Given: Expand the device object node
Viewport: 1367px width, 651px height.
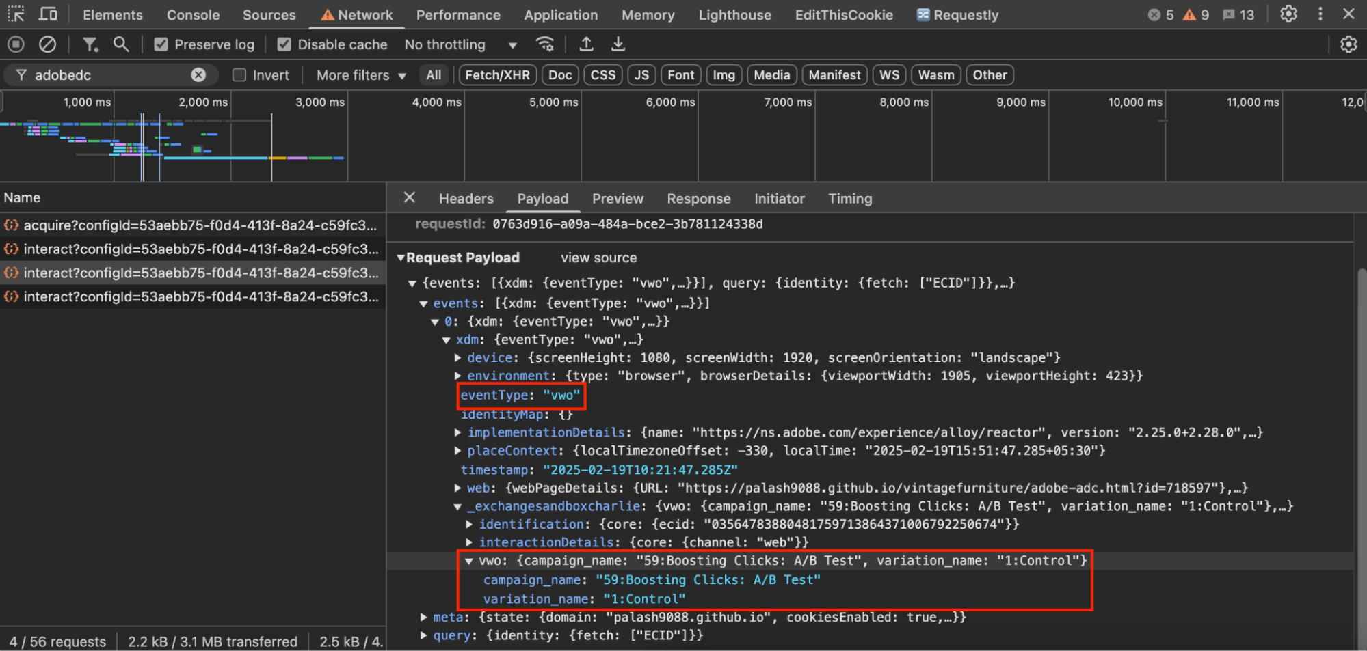Looking at the screenshot, I should pos(457,357).
